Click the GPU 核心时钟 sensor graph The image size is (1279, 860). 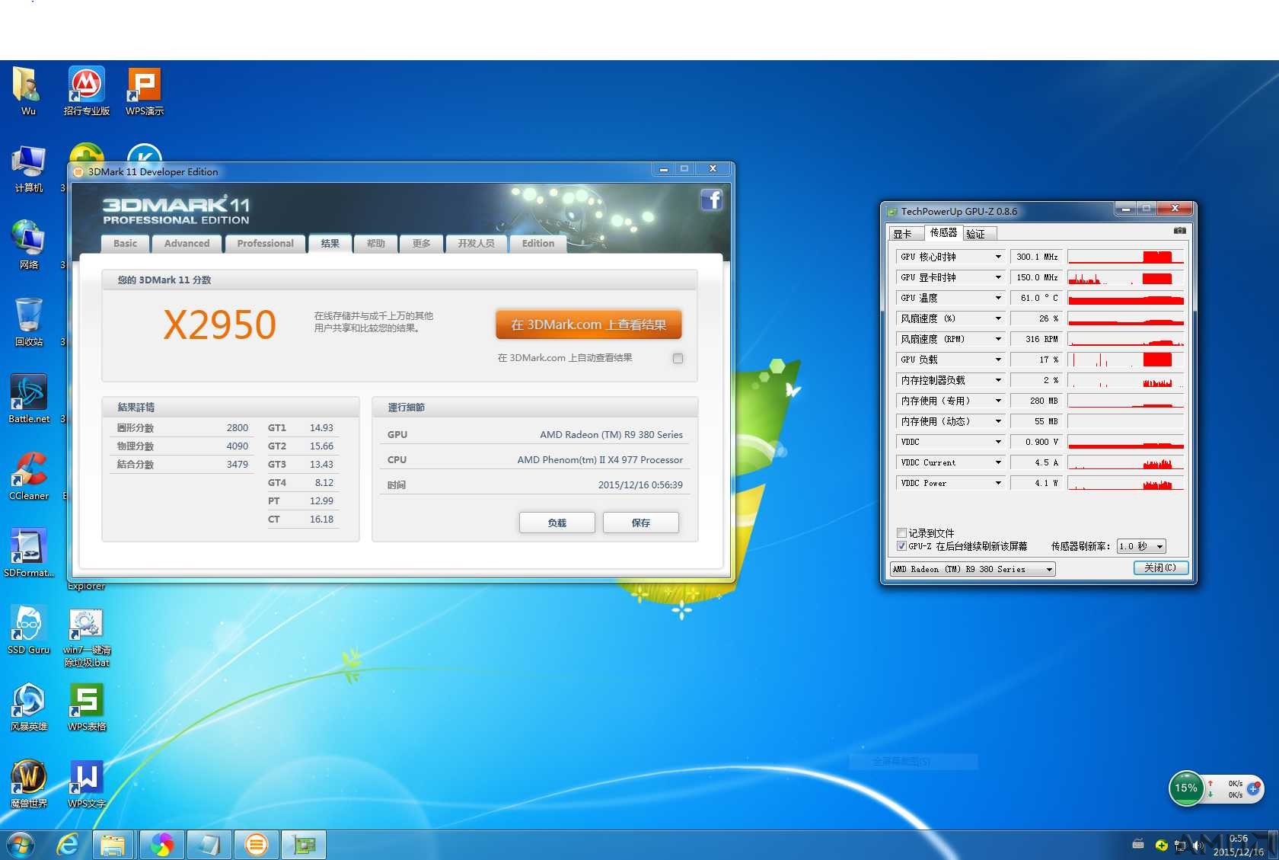click(x=1126, y=257)
